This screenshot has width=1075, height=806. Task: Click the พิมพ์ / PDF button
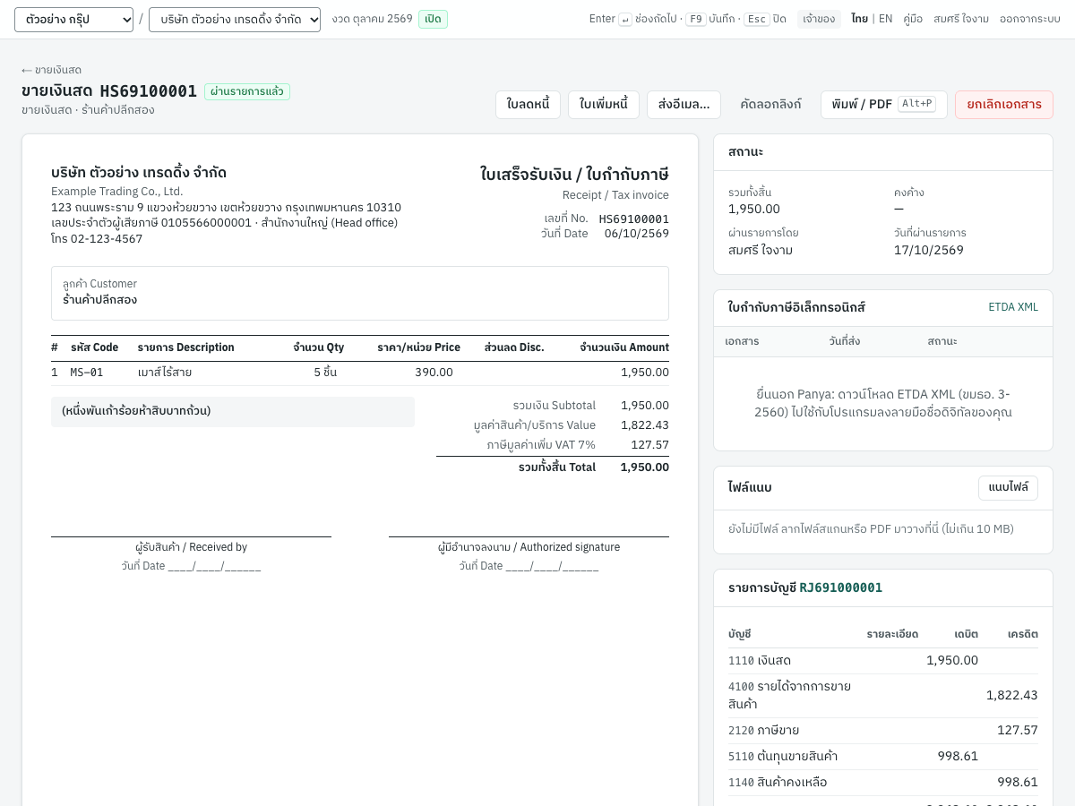click(x=883, y=105)
